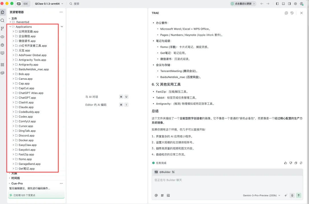The image size is (309, 204).
Task: Collapse the Cue-Pro section
Action: point(9,183)
